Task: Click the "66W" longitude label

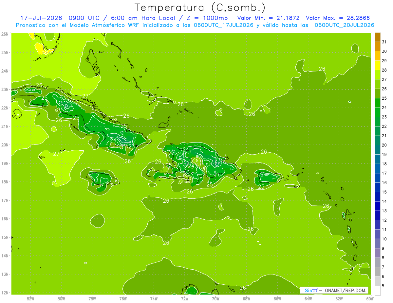Action: click(277, 298)
